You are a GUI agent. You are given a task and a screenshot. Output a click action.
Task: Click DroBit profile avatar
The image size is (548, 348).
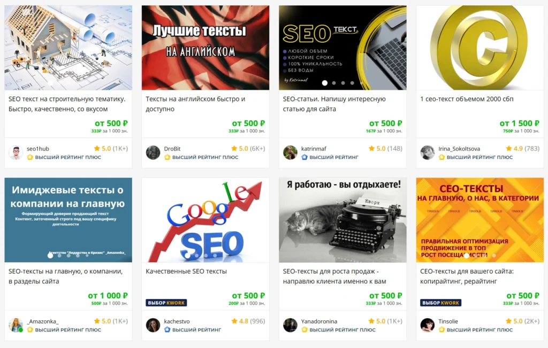[x=153, y=153]
